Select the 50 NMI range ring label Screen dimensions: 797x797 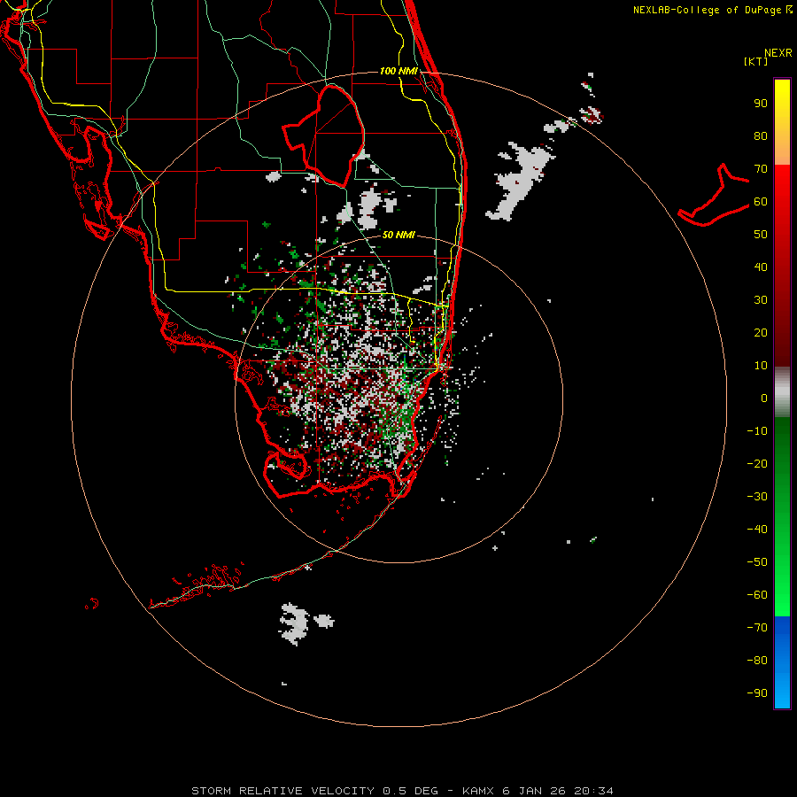[x=399, y=235]
